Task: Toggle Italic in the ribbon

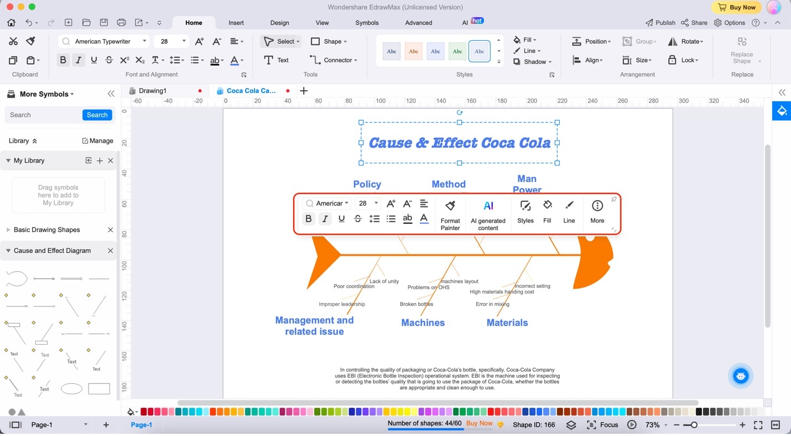Action: coord(79,60)
